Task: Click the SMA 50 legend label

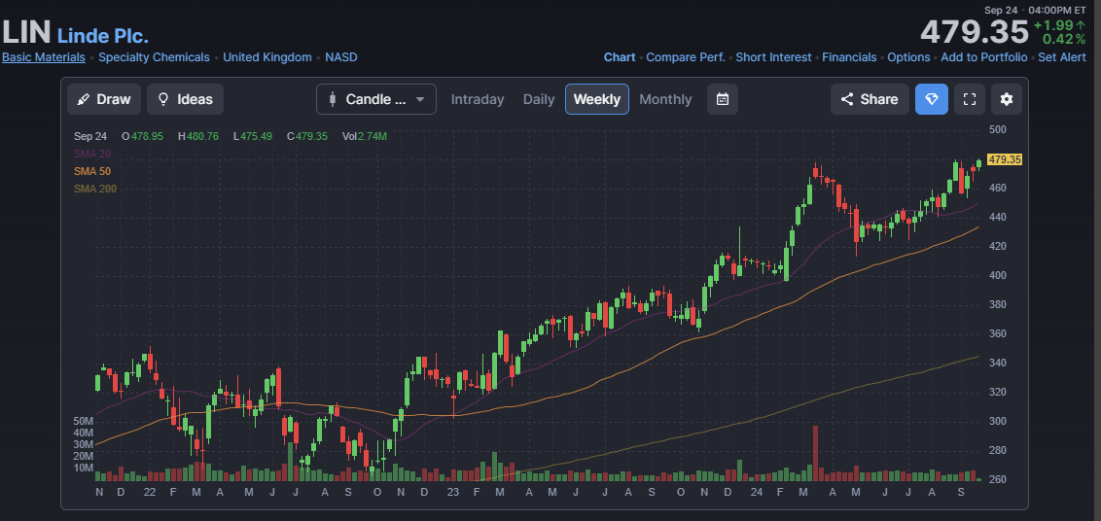Action: click(92, 171)
